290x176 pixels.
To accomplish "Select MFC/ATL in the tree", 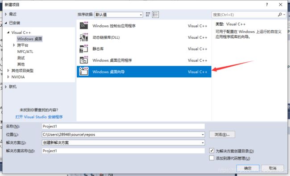I will (25, 52).
